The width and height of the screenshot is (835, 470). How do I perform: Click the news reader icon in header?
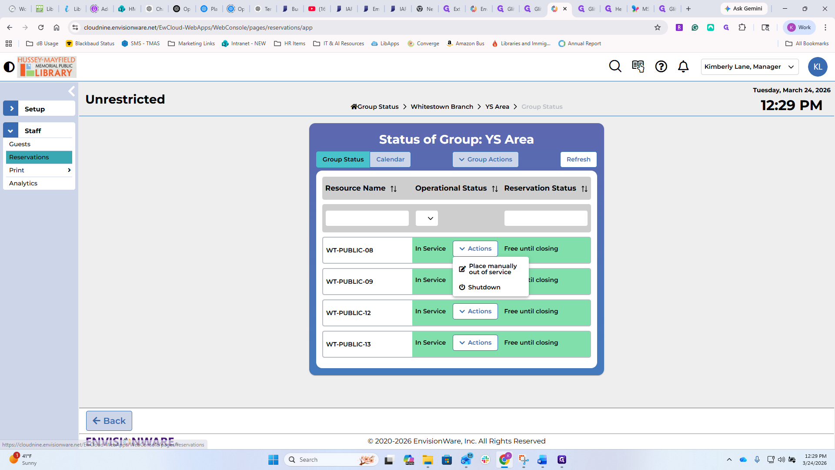click(638, 67)
